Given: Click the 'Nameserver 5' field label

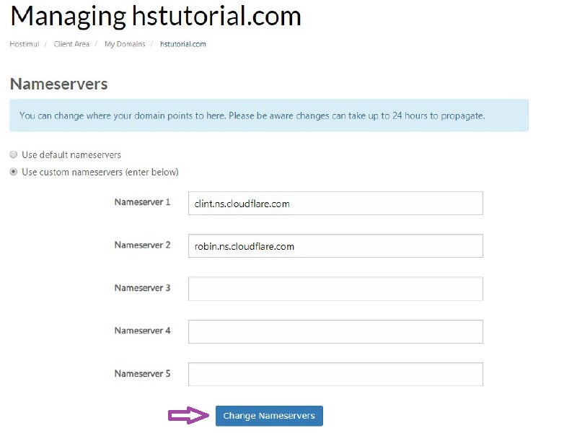Looking at the screenshot, I should (x=142, y=374).
